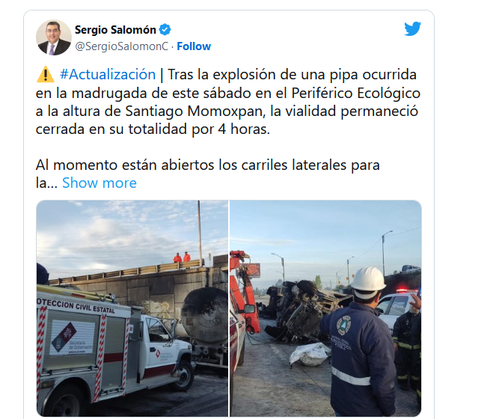Expand tweet with Show more

pyautogui.click(x=99, y=183)
